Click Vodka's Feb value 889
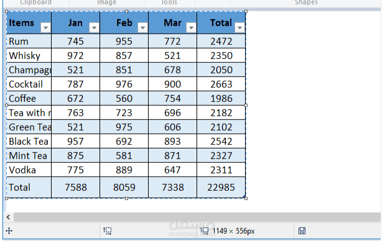Screen dimensions: 385x243 (x=124, y=170)
